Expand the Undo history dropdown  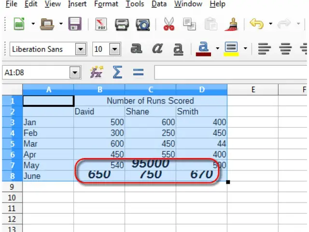[x=271, y=24]
